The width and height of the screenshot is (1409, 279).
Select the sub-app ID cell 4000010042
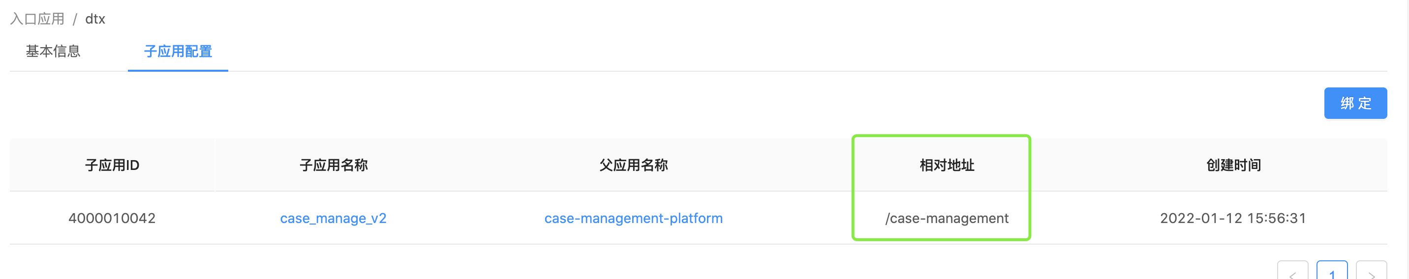coord(112,219)
